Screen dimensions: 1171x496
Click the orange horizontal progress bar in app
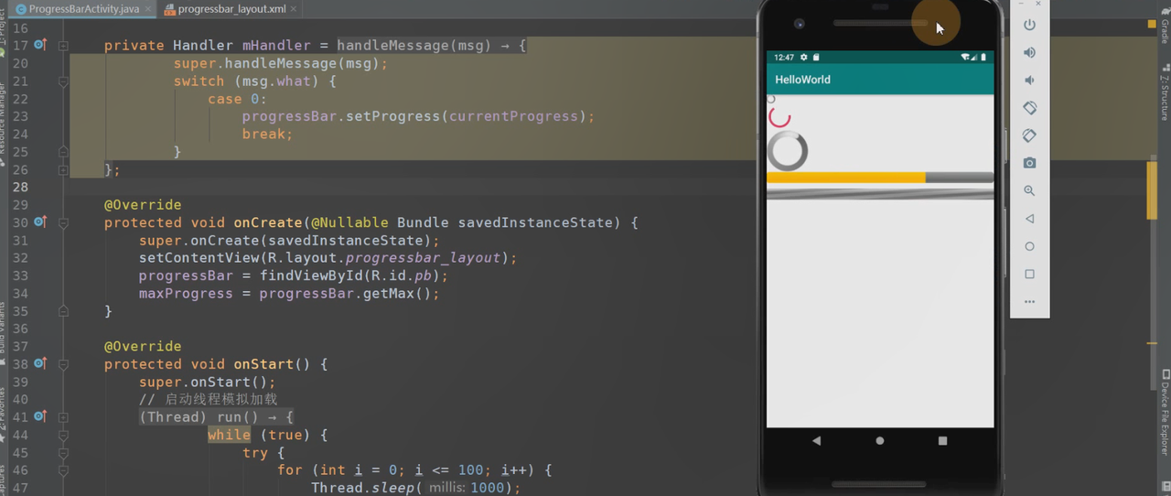coord(845,178)
